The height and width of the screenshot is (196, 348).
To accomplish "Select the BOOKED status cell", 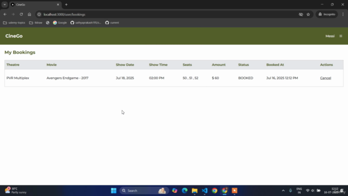I will 245,78.
